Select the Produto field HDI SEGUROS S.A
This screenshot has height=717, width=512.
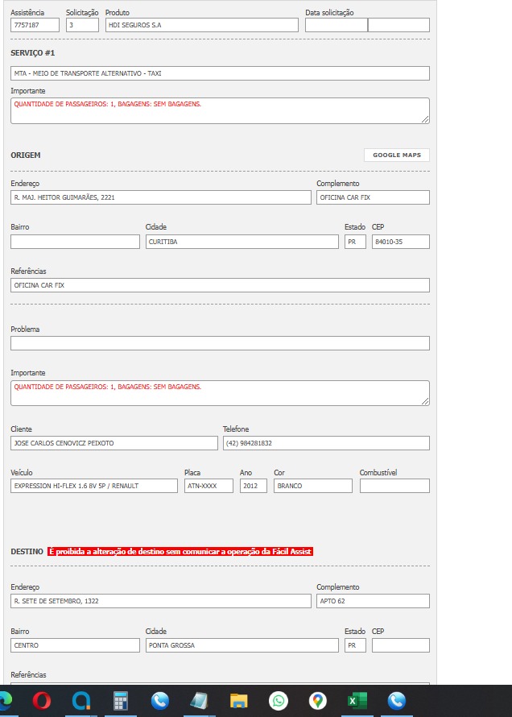(x=201, y=25)
